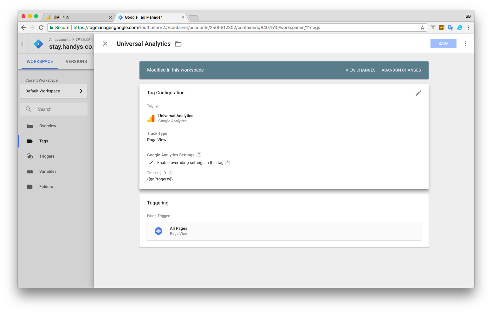Close the Universal Analytics tag editor
492x313 pixels.
[105, 44]
